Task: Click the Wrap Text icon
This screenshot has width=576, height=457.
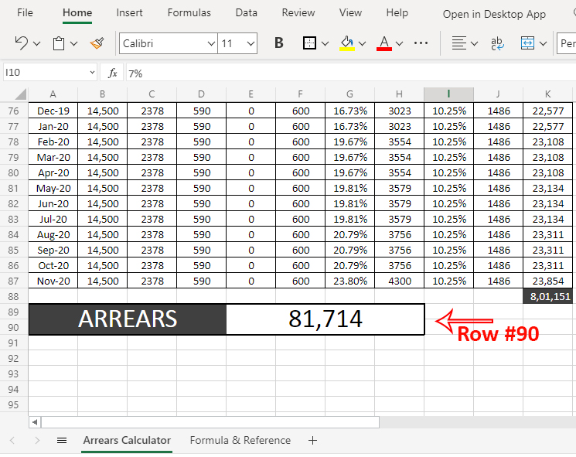Action: coord(499,43)
